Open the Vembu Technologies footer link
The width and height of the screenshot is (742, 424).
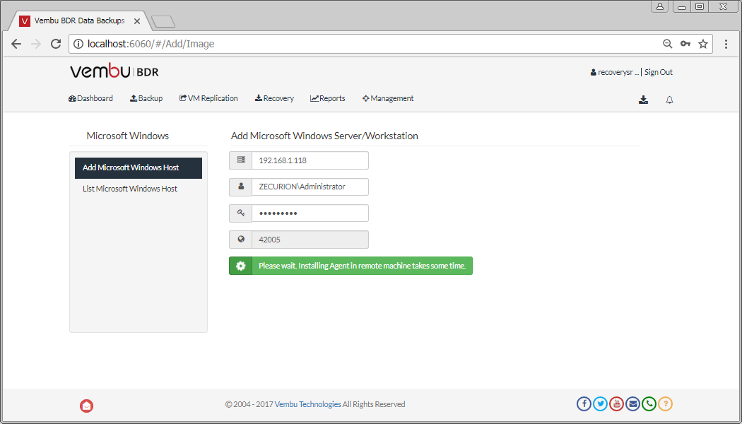point(307,404)
